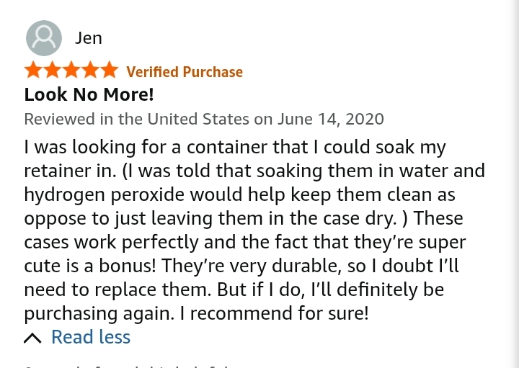Click the second orange rating star
The height and width of the screenshot is (368, 519).
[x=53, y=70]
